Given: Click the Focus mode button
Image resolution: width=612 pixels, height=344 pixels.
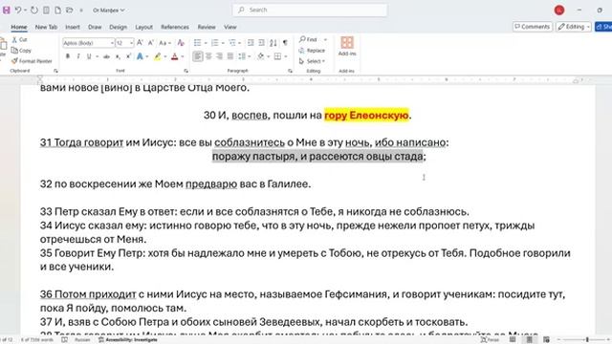Looking at the screenshot, I should point(490,340).
